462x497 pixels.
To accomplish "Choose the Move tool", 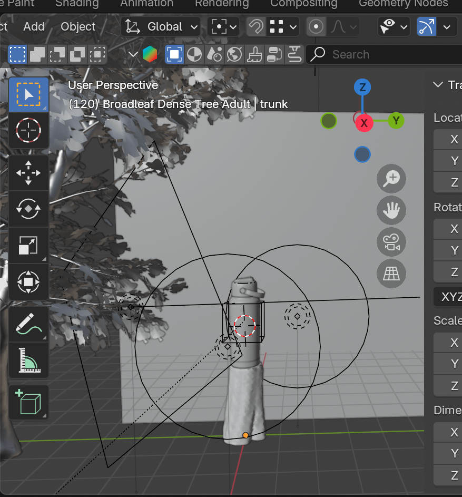I will [x=28, y=173].
